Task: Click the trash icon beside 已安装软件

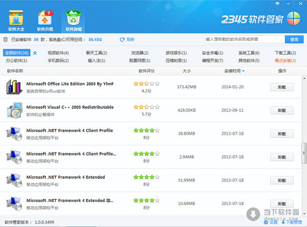Action: 6,39
